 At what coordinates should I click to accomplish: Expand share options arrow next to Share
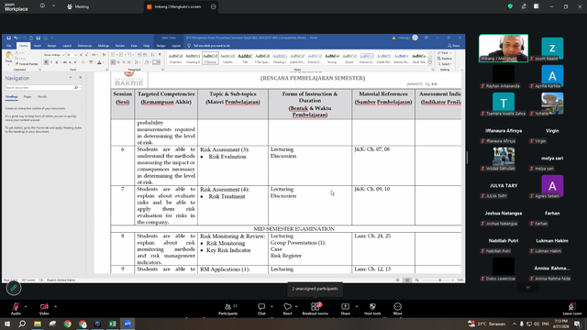point(357,306)
